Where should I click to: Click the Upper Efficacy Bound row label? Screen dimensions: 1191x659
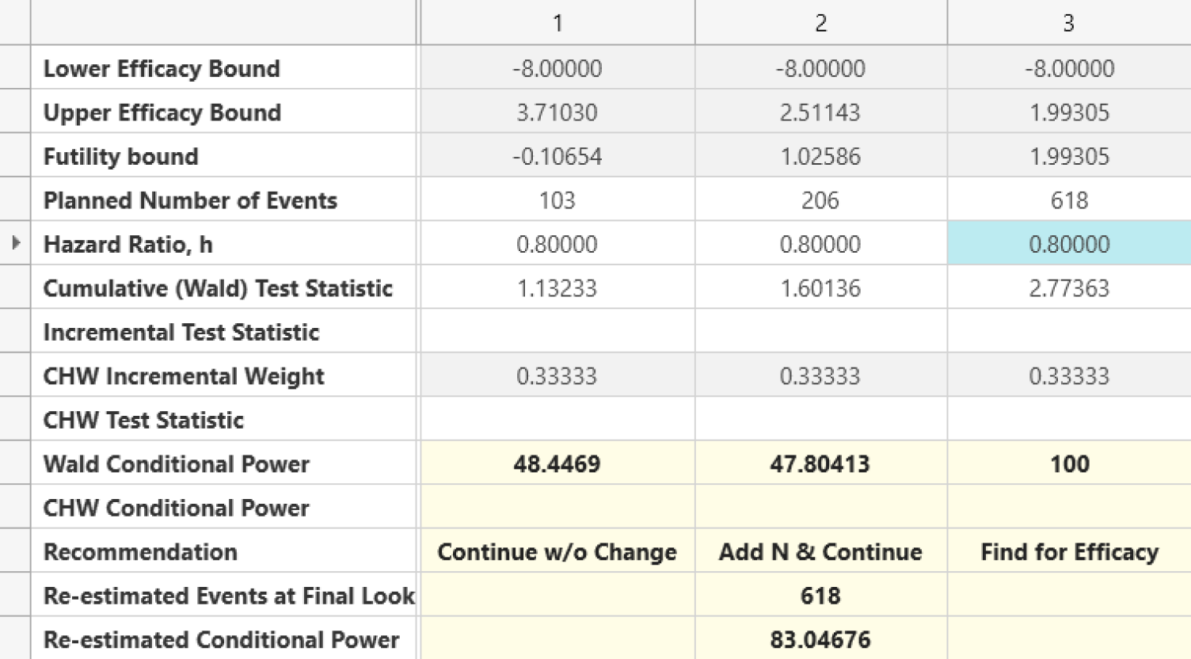click(162, 112)
